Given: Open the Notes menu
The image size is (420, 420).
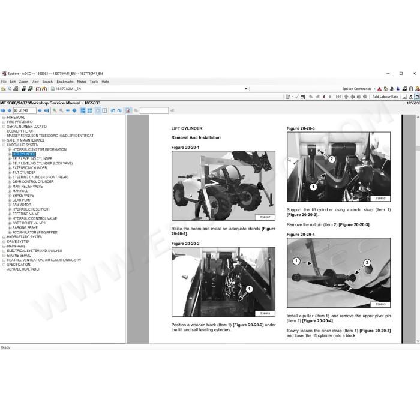Looking at the screenshot, I should click(82, 82).
